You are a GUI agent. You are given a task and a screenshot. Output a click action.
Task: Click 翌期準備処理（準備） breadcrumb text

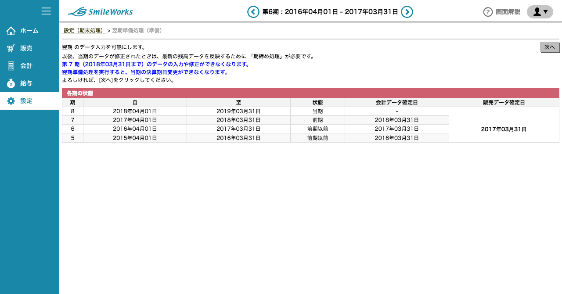click(137, 31)
